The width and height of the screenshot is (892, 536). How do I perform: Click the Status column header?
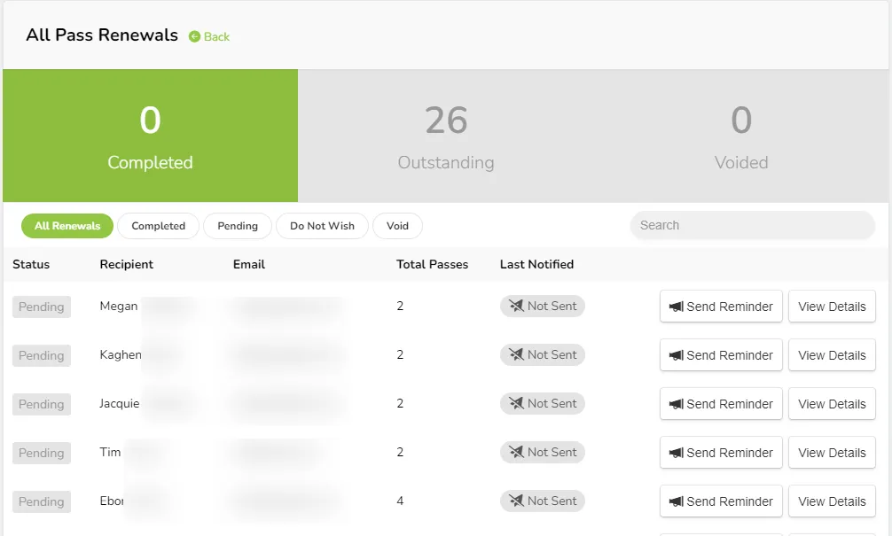pos(31,264)
